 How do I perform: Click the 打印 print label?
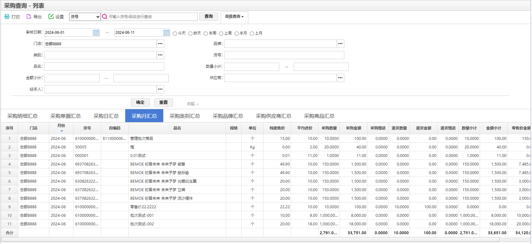[x=16, y=17]
